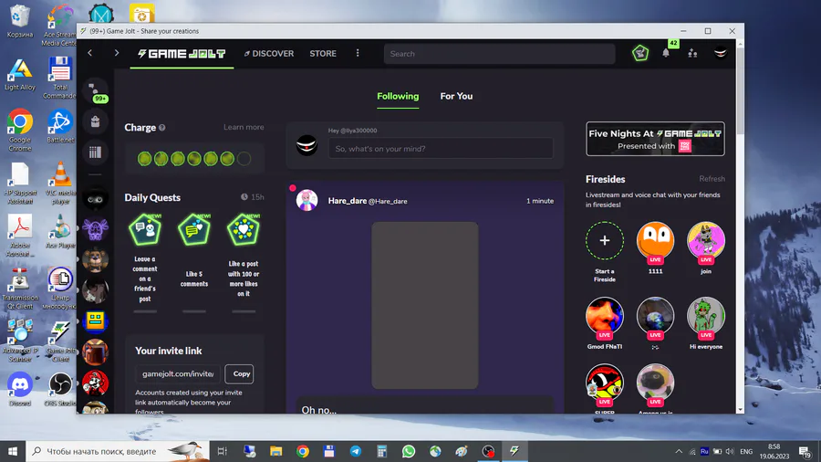Click the Windows taskbar search box

pos(118,451)
